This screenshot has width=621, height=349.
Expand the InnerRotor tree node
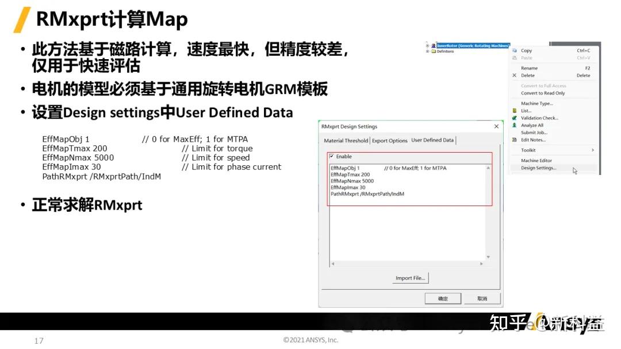(427, 46)
